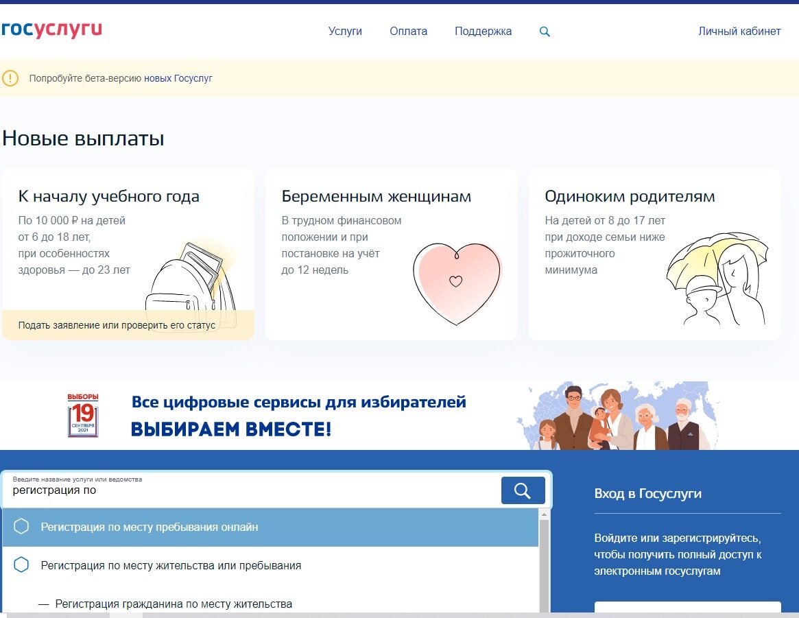Follow the новых Госуслуг beta link

tap(178, 78)
